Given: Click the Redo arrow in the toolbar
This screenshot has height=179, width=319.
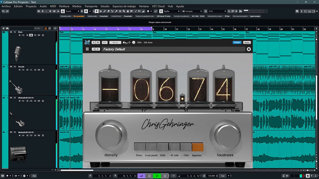Looking at the screenshot, I should 7,11.
